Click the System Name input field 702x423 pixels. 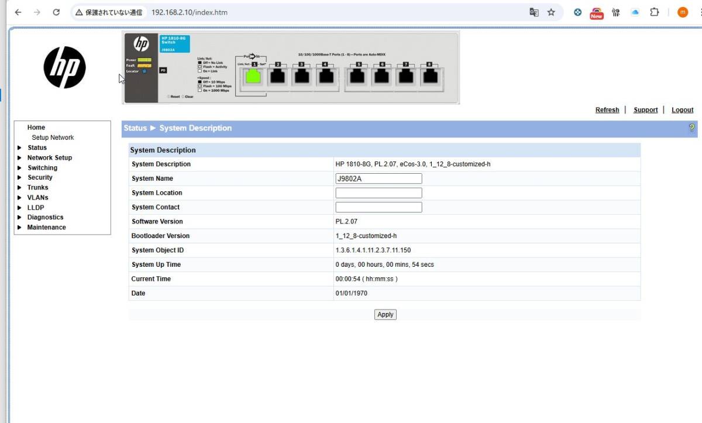click(378, 178)
